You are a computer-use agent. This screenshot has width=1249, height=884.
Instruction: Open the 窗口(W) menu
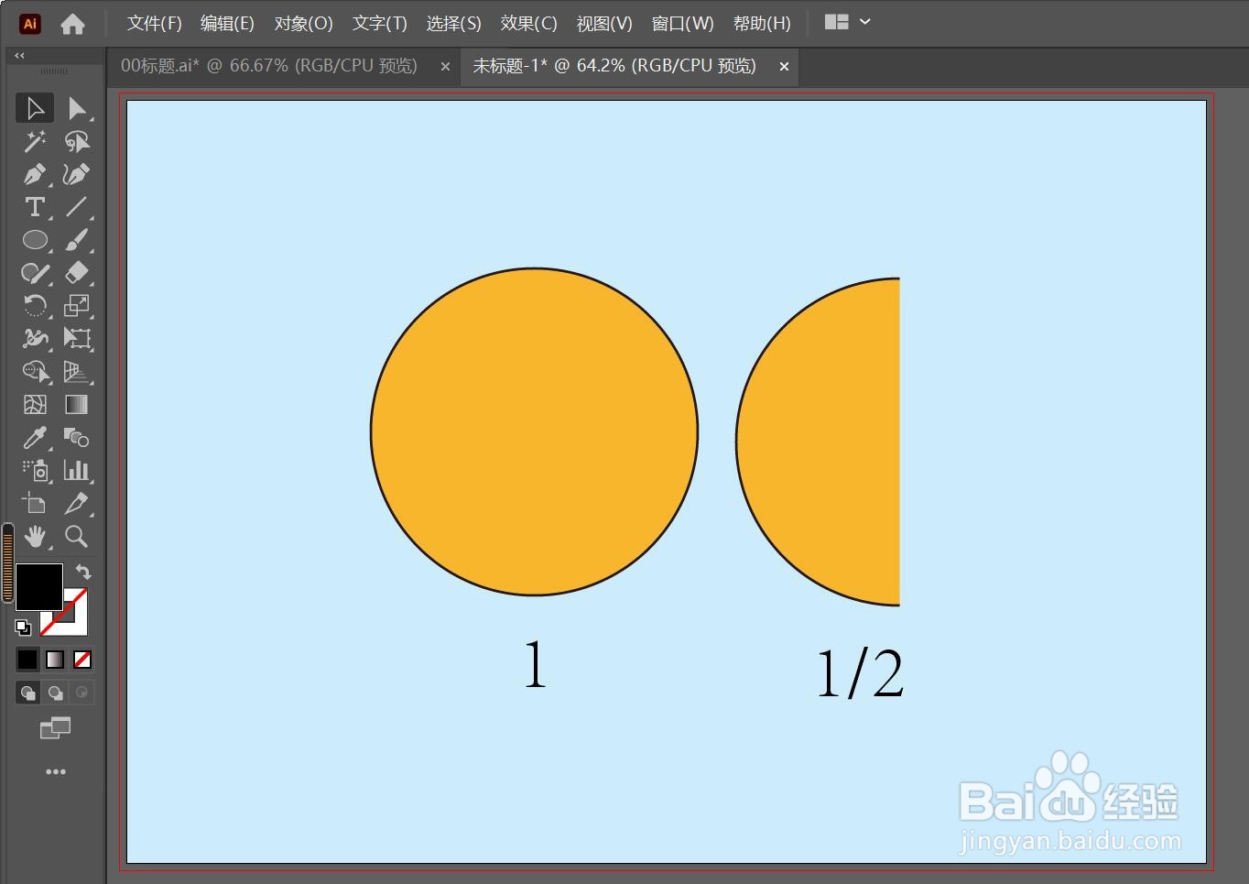(682, 24)
